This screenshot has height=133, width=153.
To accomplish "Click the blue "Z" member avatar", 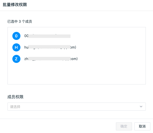I will pos(16,59).
